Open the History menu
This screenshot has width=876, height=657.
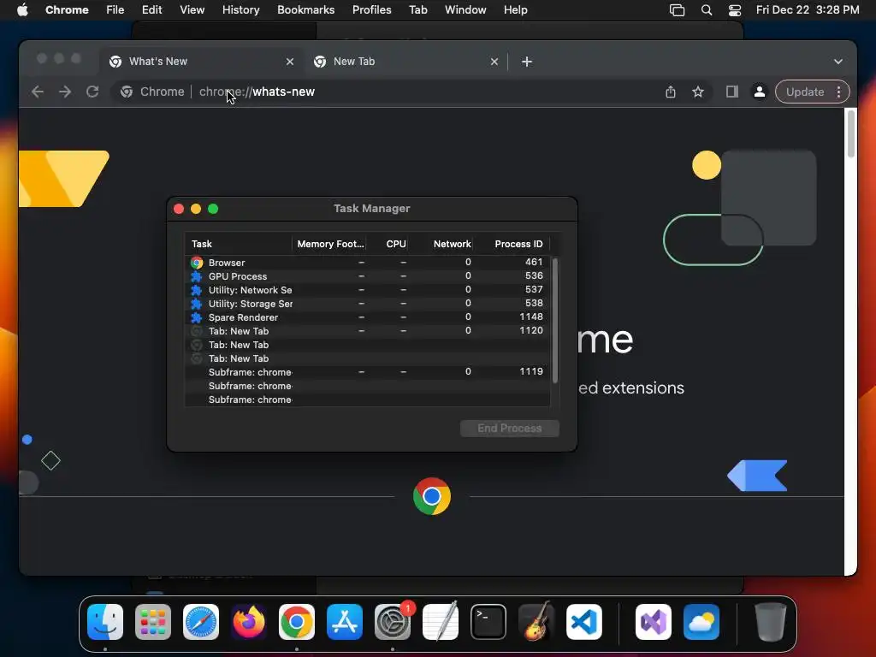pyautogui.click(x=240, y=10)
